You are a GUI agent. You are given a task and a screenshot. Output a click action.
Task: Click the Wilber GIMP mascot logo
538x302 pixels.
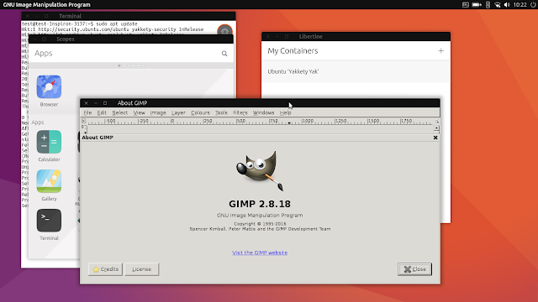click(x=260, y=170)
